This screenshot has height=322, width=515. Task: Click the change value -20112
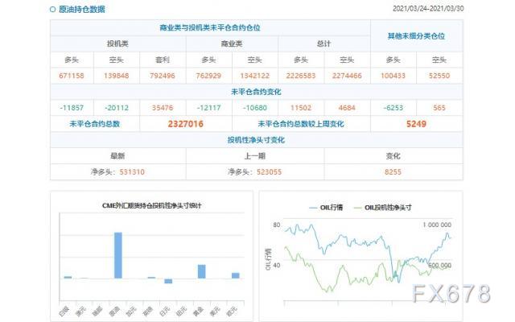[x=116, y=108]
